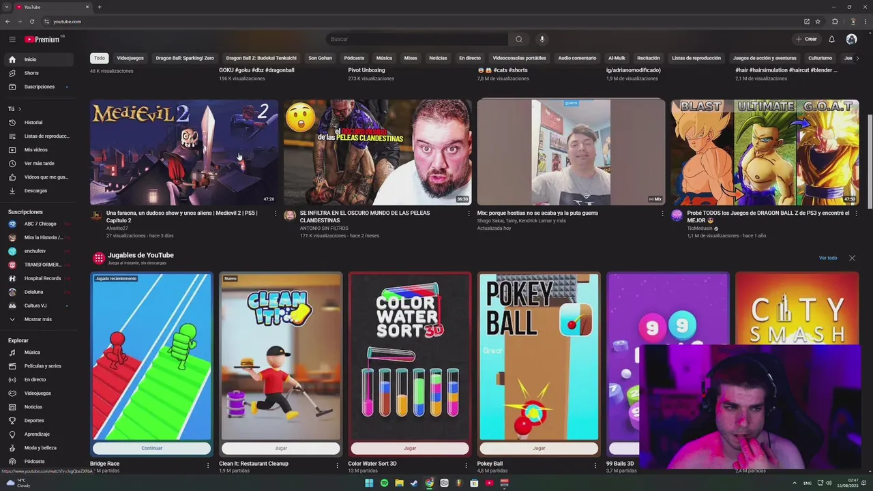Open options menu for the guerra Mix
Image resolution: width=873 pixels, height=491 pixels.
[x=662, y=213]
